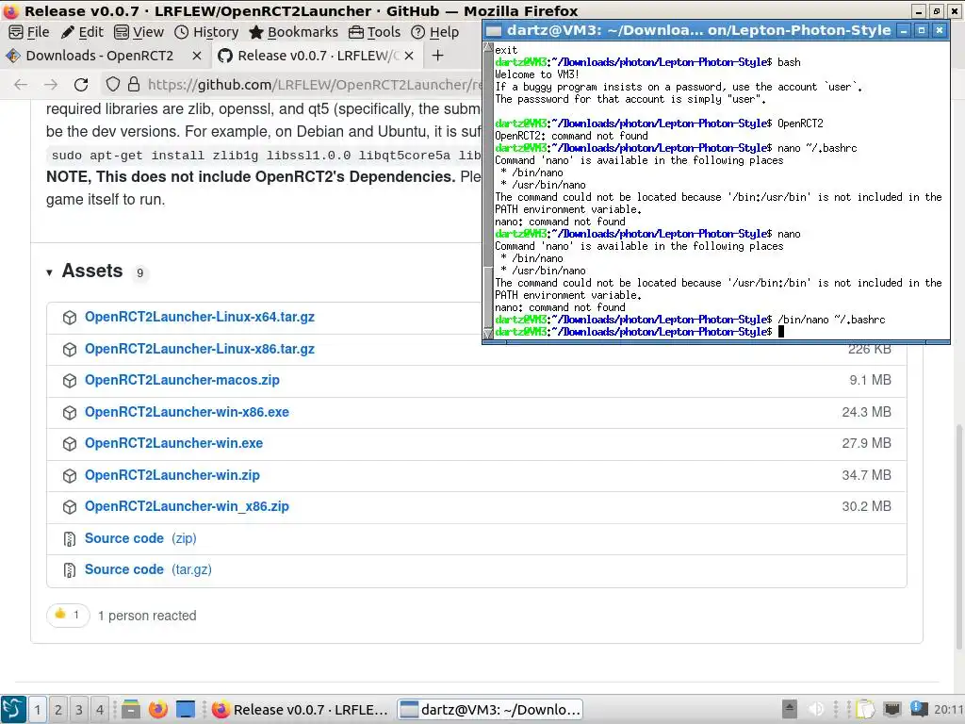Click the network tray icon
Image resolution: width=965 pixels, height=724 pixels.
(892, 709)
